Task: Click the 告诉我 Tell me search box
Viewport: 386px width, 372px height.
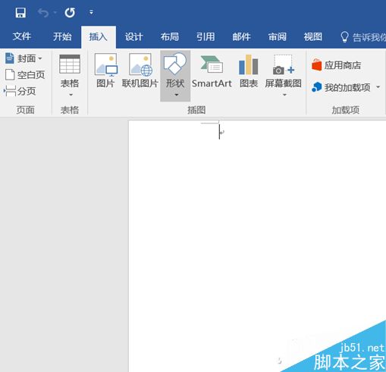Action: (x=362, y=37)
